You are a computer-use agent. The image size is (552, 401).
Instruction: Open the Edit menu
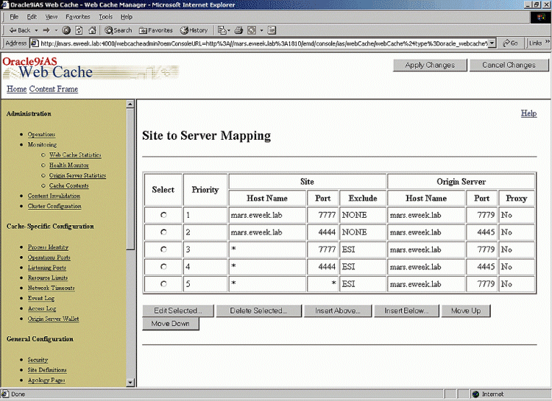click(x=32, y=17)
